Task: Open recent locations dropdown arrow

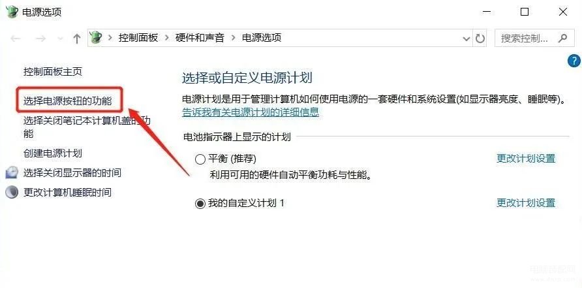Action: [x=61, y=39]
